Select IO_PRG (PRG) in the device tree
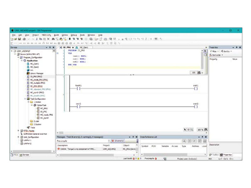251x188 pixels. tap(36, 77)
